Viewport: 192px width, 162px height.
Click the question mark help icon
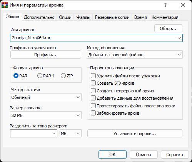pyautogui.click(x=165, y=5)
